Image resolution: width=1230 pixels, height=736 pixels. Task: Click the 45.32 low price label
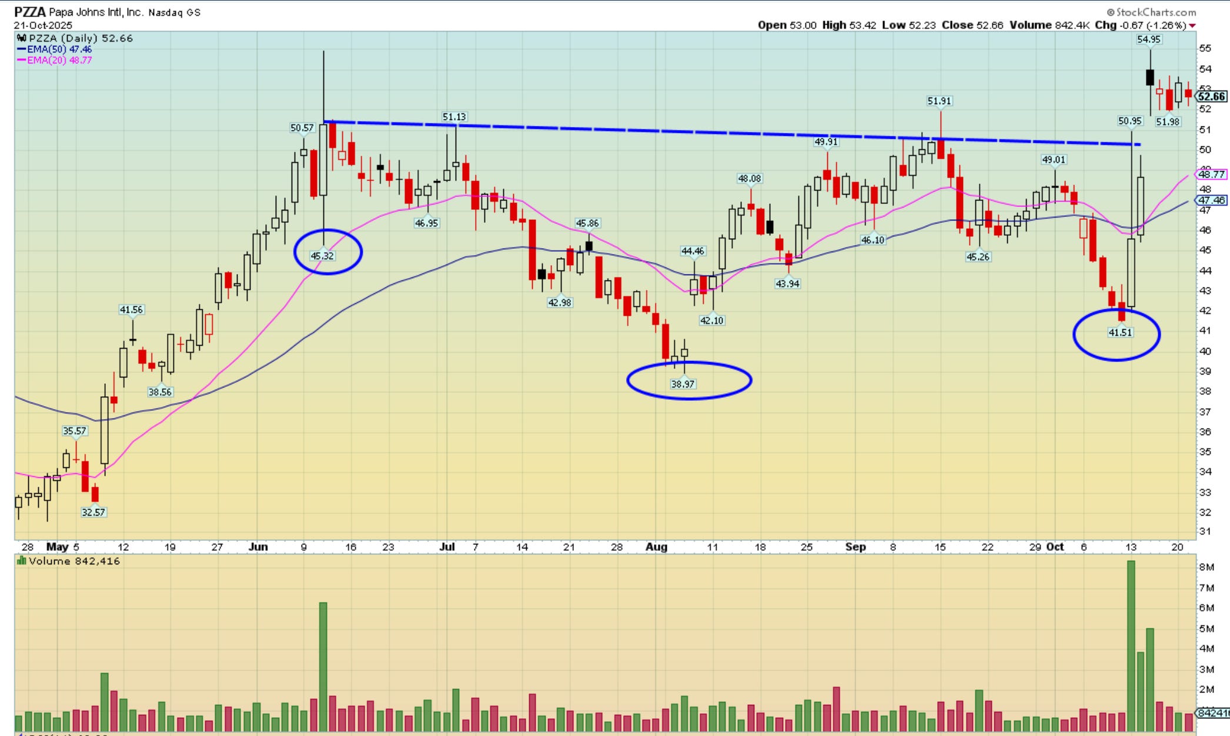coord(322,256)
